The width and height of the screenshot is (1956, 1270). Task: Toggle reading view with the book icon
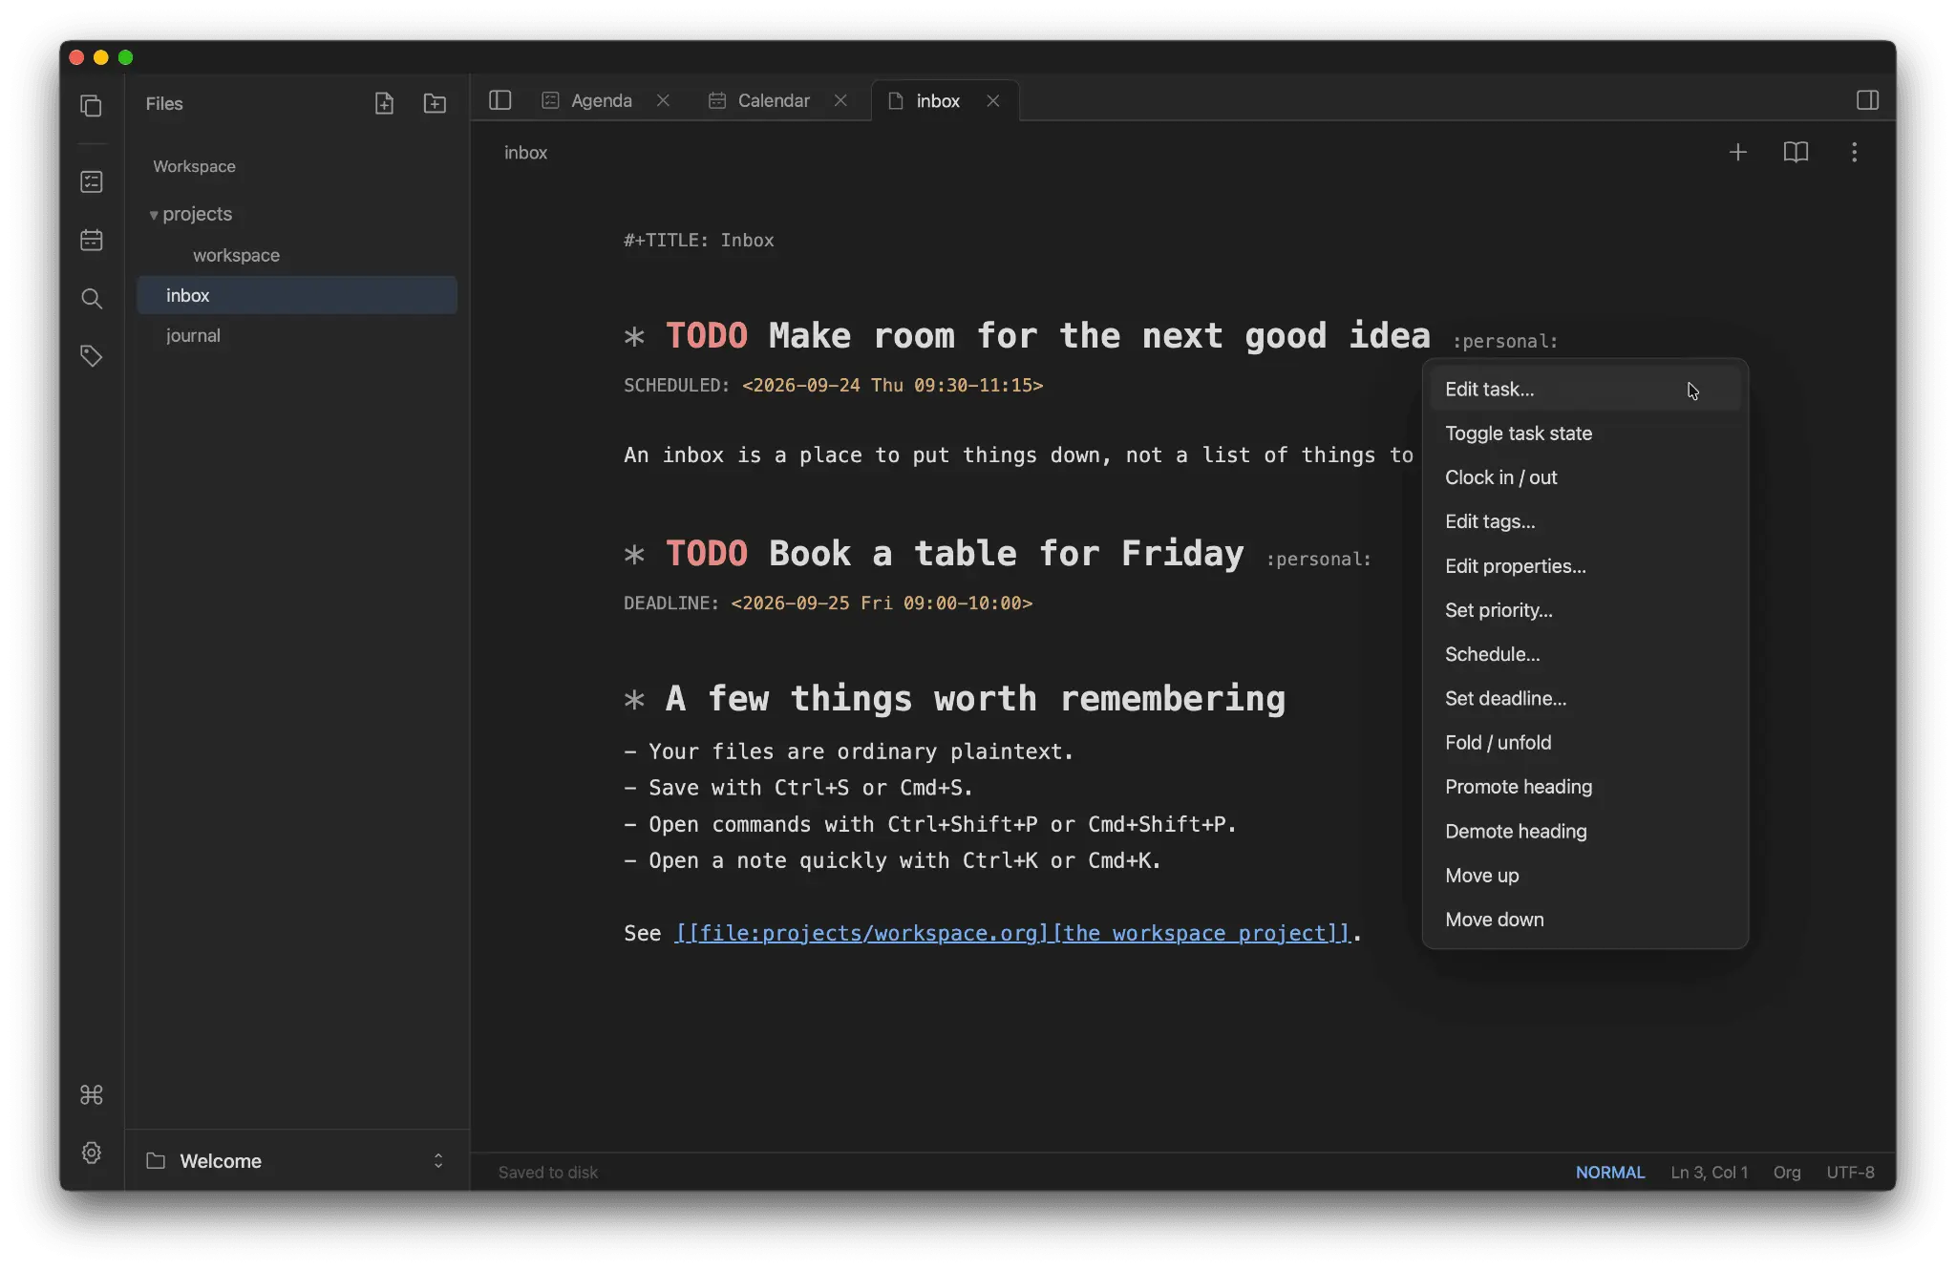(1796, 152)
